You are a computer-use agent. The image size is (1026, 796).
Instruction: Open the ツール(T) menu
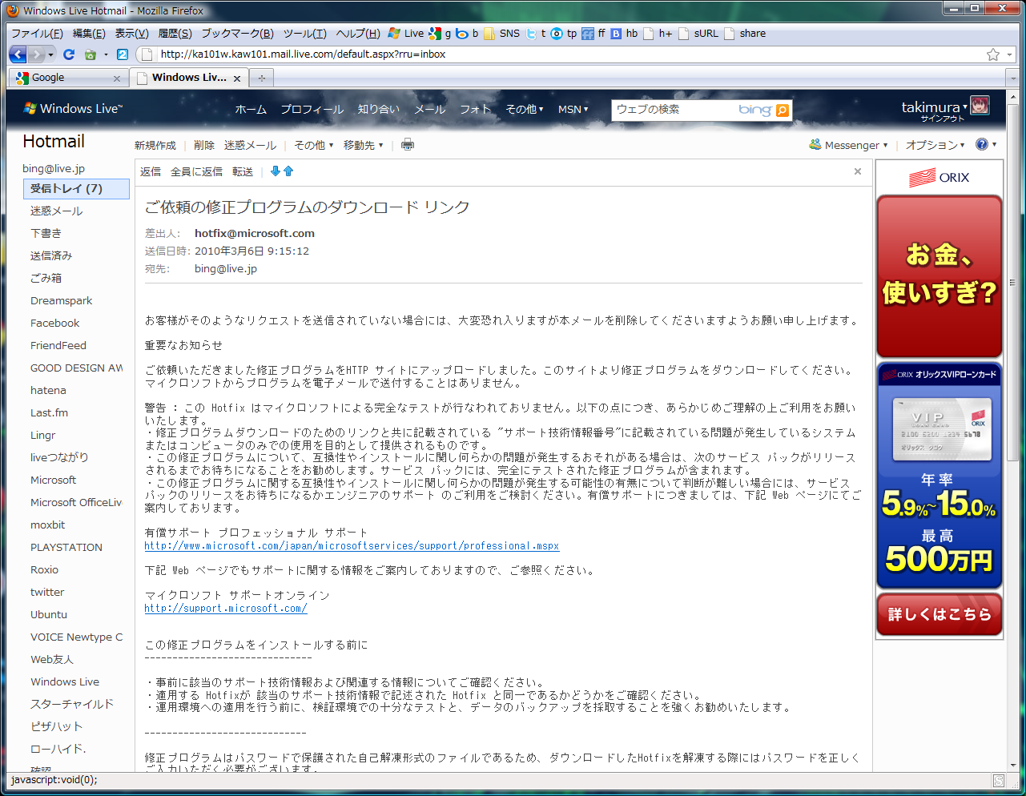304,34
